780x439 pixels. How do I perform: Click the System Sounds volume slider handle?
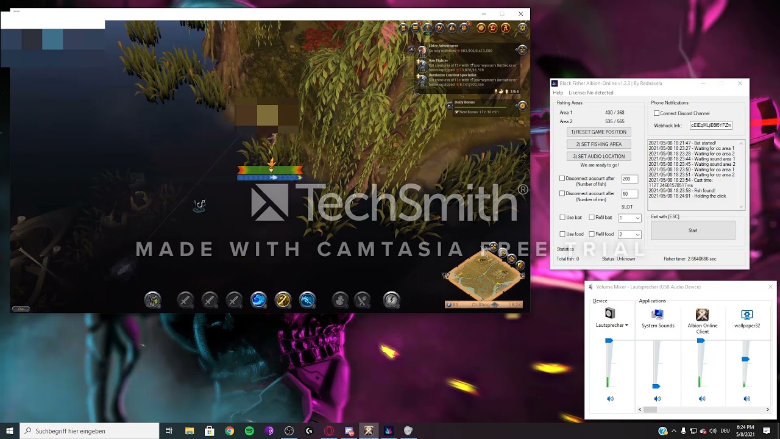coord(656,386)
